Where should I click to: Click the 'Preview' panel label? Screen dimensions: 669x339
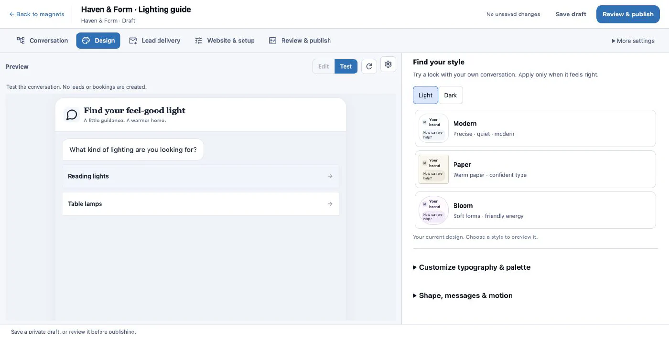click(x=17, y=67)
